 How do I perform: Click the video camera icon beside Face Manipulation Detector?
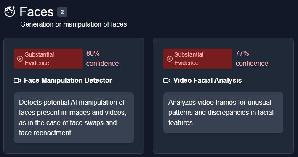17,81
